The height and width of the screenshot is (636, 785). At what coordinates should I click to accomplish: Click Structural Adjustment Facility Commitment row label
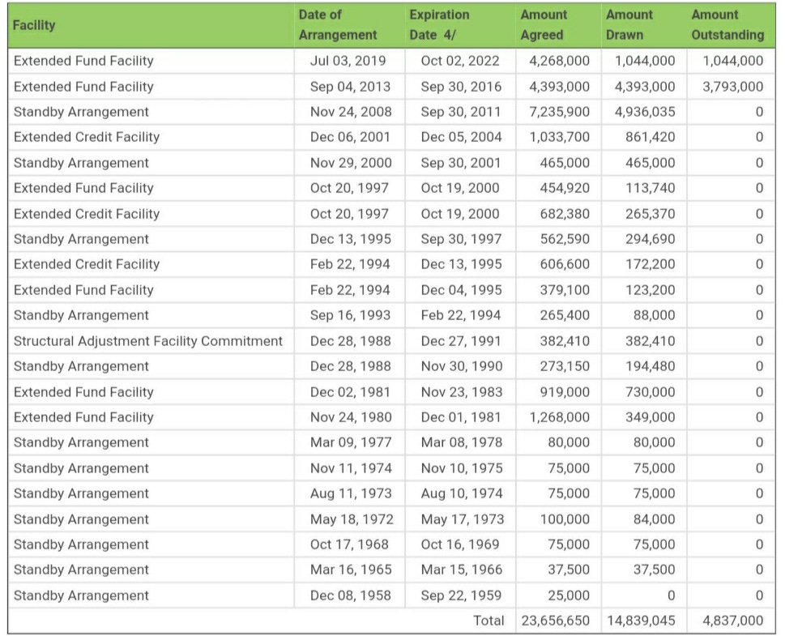[148, 341]
